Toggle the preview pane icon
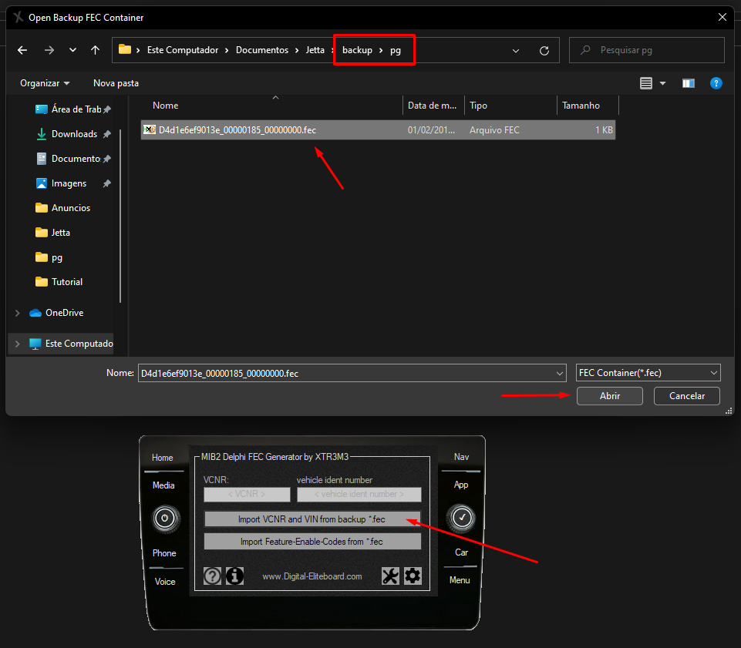Viewport: 741px width, 648px height. click(x=688, y=83)
